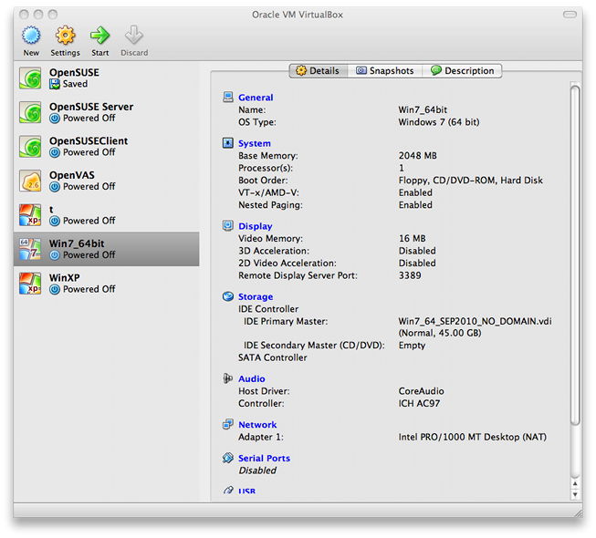Open the Network settings link
596x538 pixels.
click(x=257, y=425)
